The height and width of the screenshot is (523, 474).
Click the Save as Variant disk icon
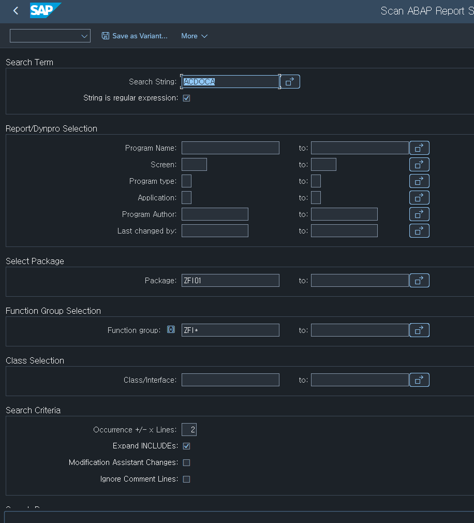[106, 36]
